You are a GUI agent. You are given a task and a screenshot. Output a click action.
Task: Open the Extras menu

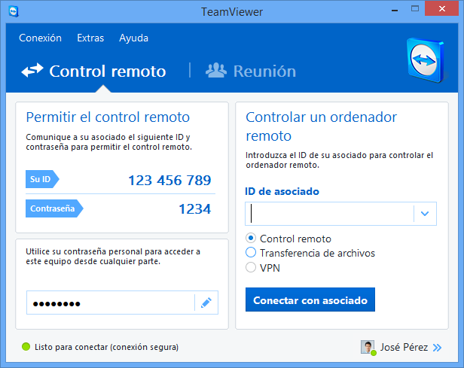(90, 38)
